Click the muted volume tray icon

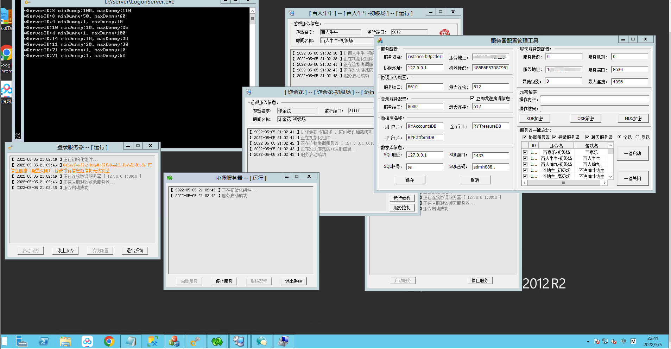[614, 341]
